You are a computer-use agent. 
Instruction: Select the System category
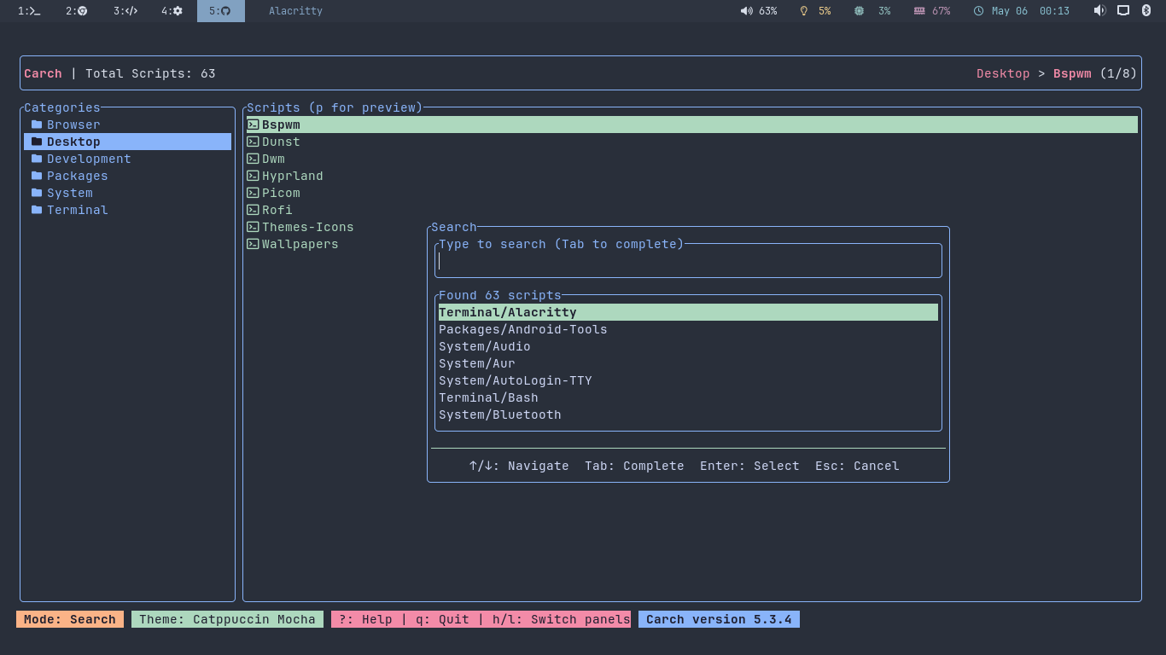[127, 193]
